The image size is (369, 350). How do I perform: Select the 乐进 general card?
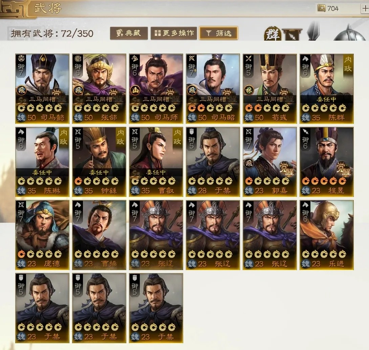click(327, 235)
